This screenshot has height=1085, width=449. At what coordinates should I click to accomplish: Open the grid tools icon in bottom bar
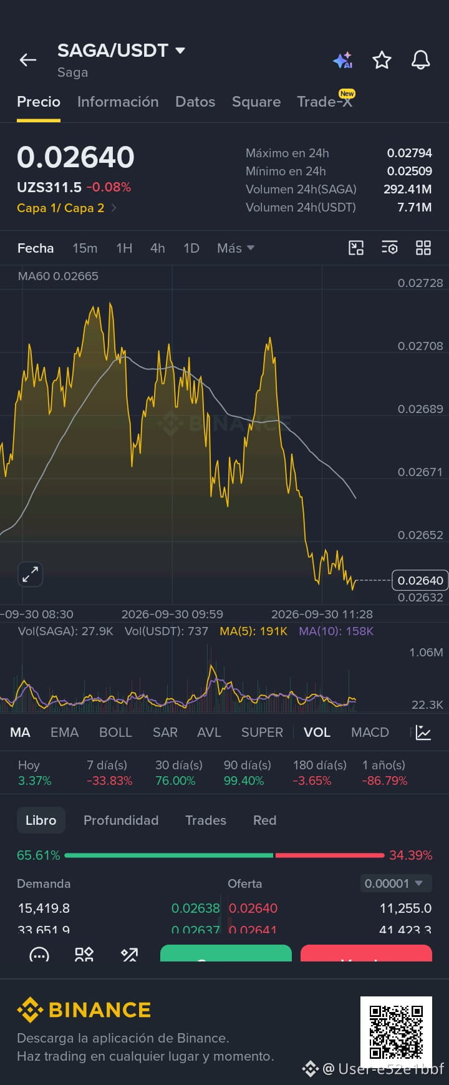tap(84, 955)
